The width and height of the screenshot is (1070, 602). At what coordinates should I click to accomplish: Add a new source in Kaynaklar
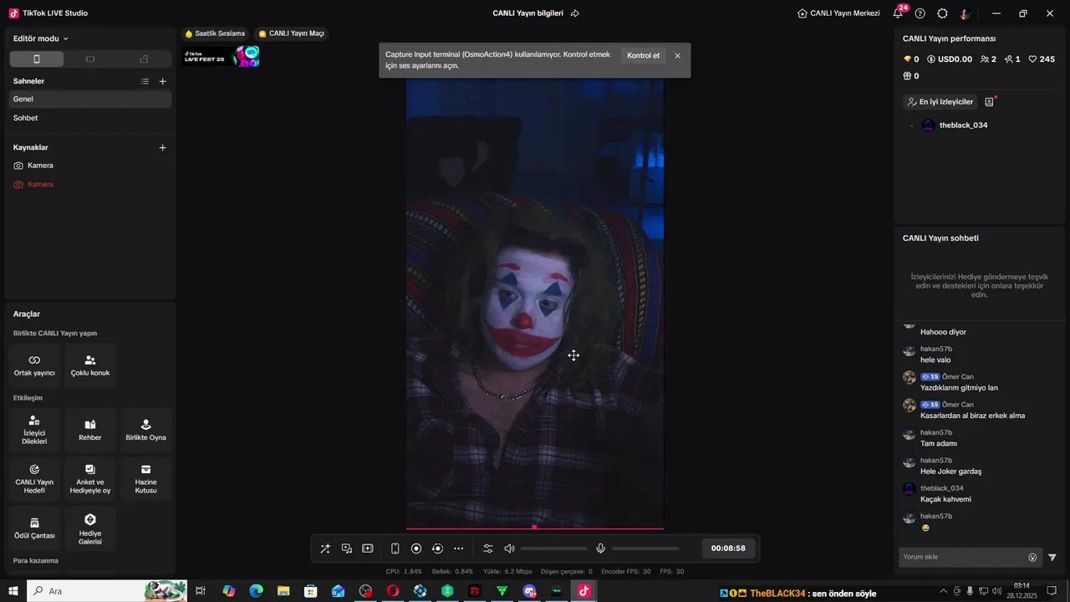[163, 147]
